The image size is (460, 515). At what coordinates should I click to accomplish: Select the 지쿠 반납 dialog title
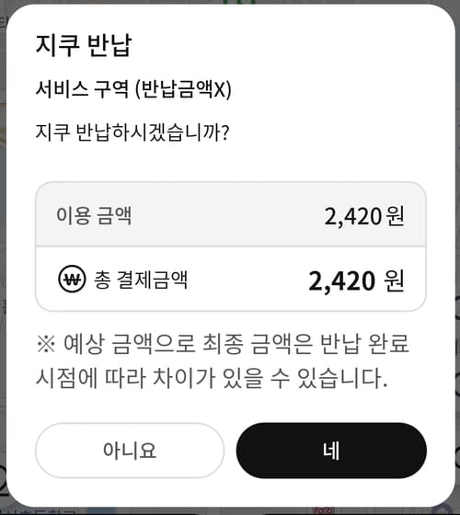click(x=84, y=45)
